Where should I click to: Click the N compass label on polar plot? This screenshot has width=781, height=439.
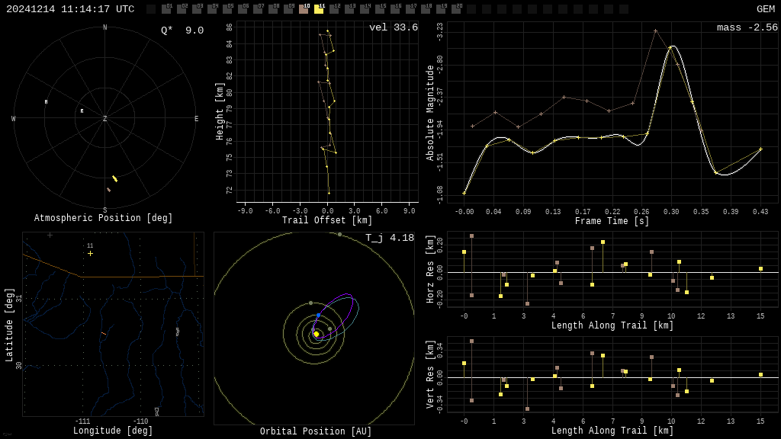click(104, 27)
